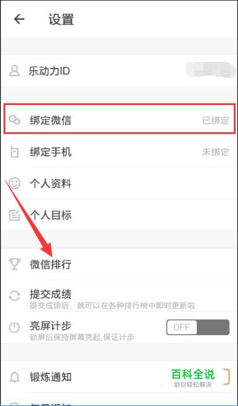Viewport: 238px width, 406px height.
Task: Click the 已绑定 status text
Action: tap(216, 120)
